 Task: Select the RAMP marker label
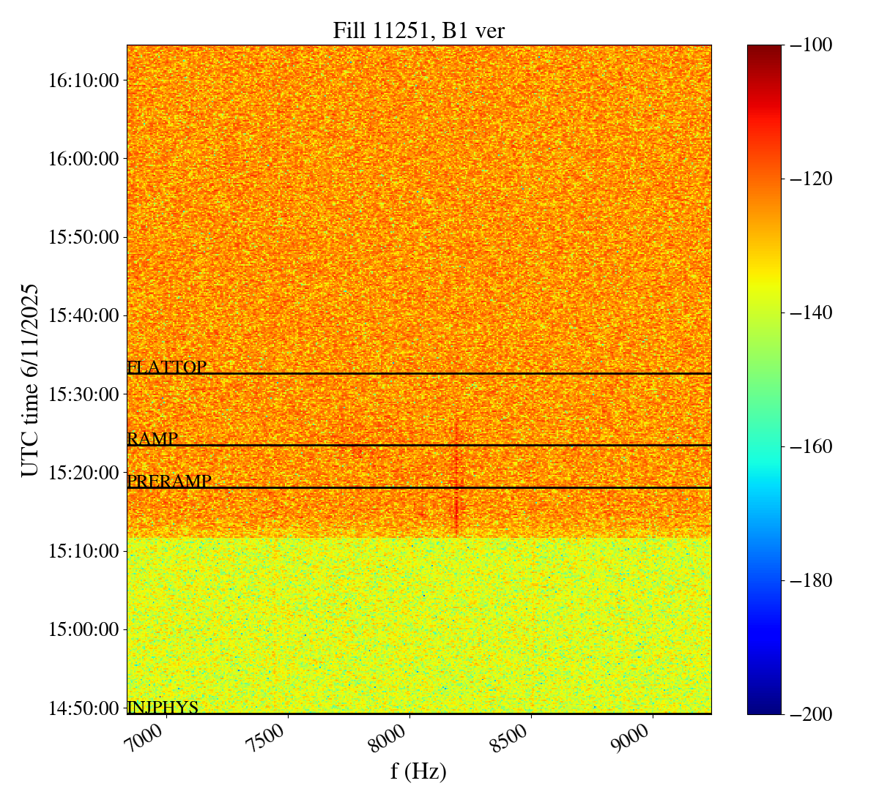(x=152, y=439)
